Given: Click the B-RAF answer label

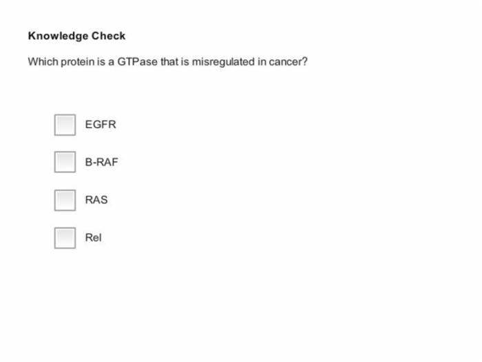Looking at the screenshot, I should (101, 162).
